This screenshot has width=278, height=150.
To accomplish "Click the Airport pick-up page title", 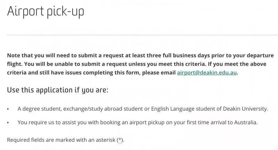I will [x=46, y=11].
